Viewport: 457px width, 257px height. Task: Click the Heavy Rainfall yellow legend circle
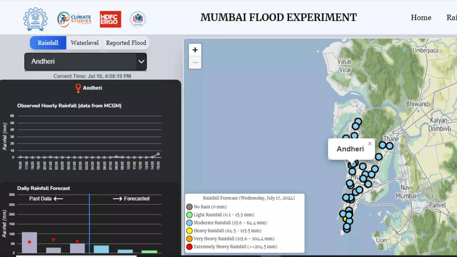[x=189, y=231]
